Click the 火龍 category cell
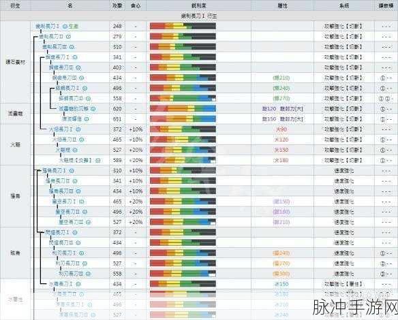 pyautogui.click(x=15, y=145)
